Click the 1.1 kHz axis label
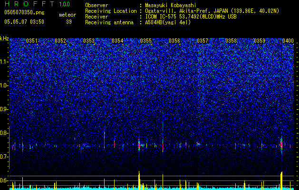The height and width of the screenshot is (190, 299). pyautogui.click(x=4, y=62)
